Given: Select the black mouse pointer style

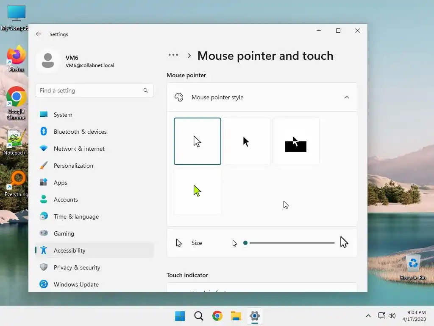Looking at the screenshot, I should pos(247,141).
